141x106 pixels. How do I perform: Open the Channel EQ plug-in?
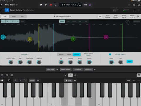tap(88, 70)
